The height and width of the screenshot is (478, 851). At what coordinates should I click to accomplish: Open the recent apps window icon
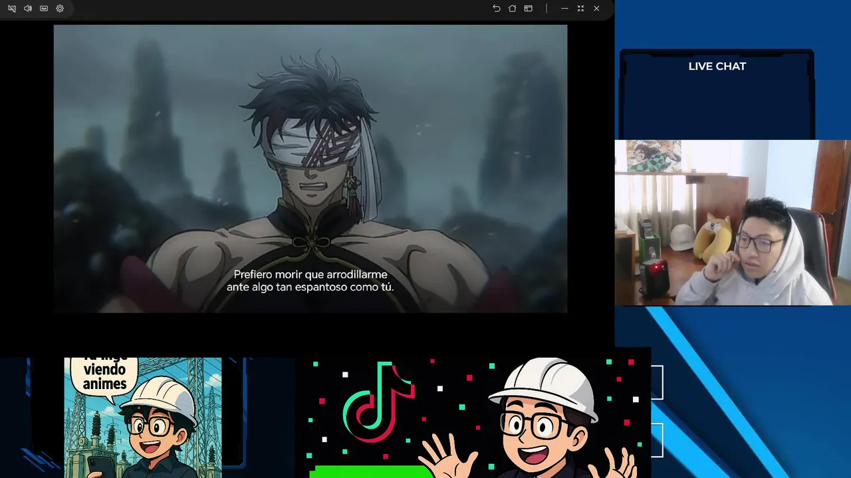[528, 9]
